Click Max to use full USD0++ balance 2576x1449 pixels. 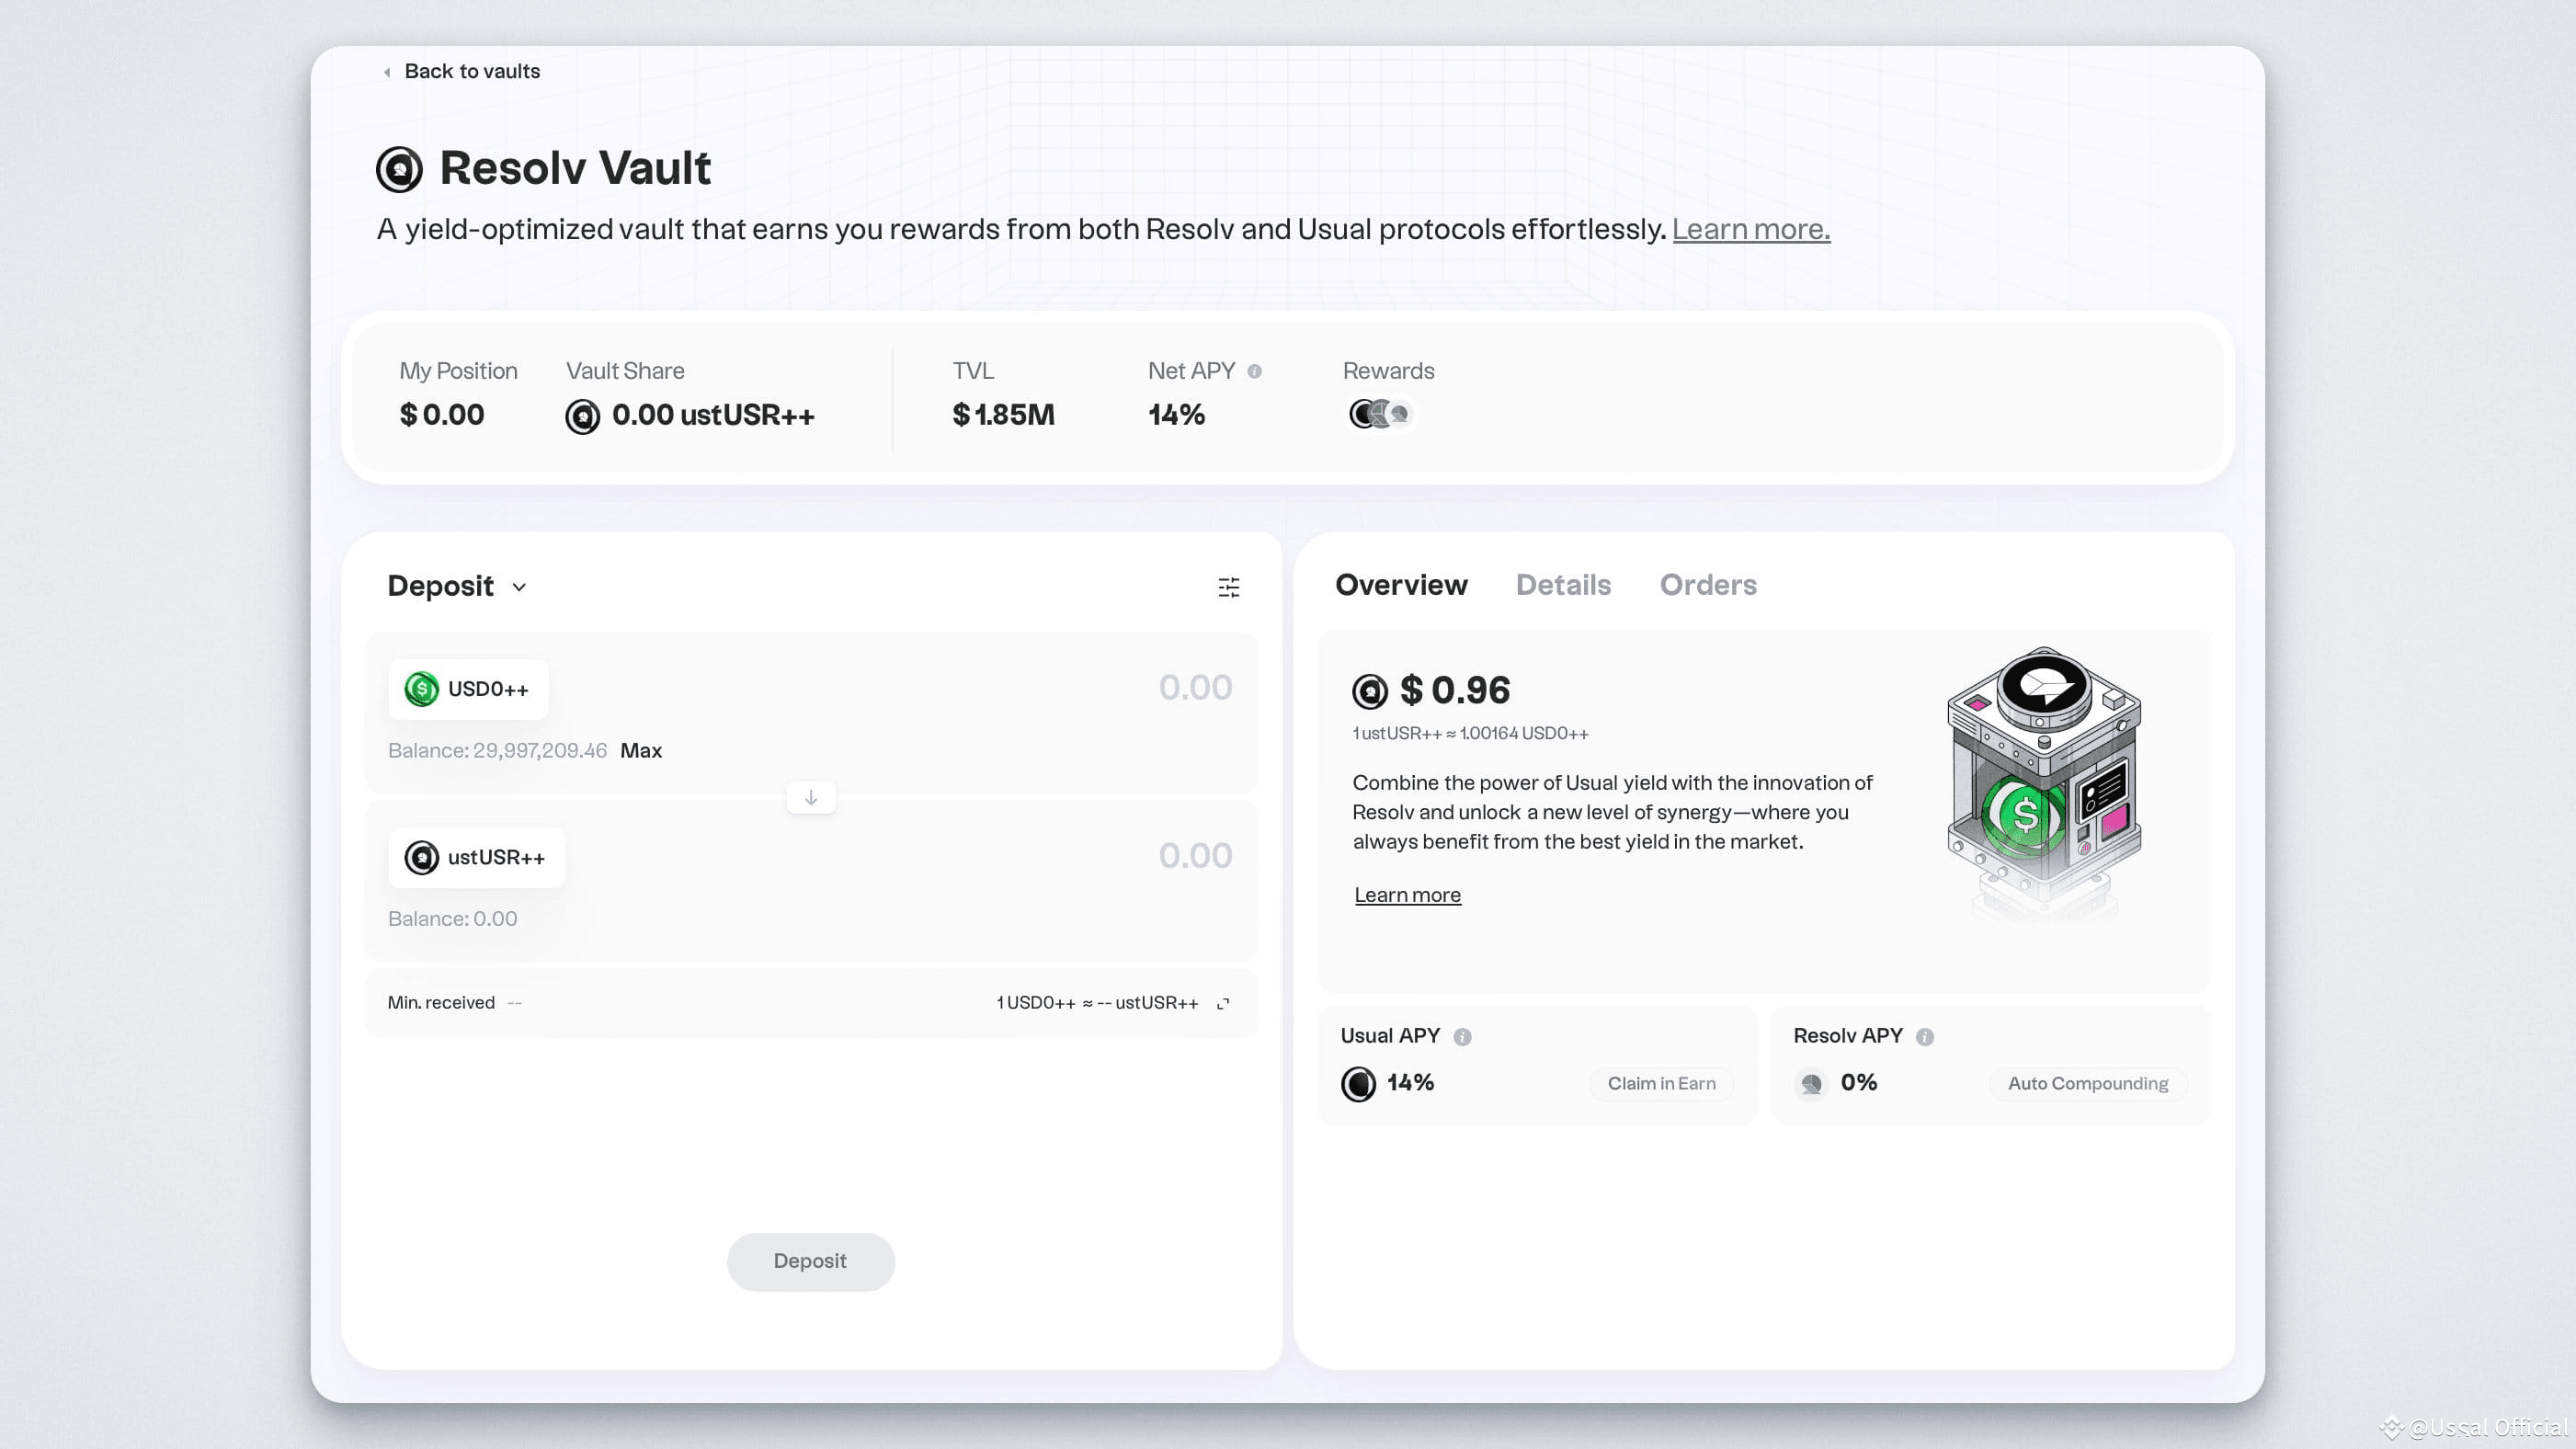point(641,750)
